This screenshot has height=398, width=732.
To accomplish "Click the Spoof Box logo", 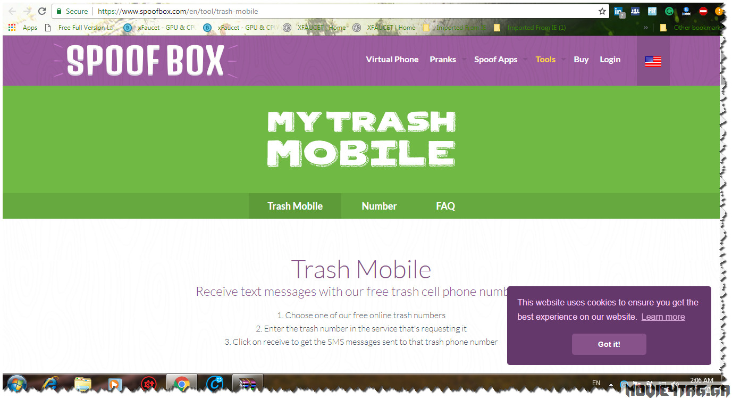I will [x=146, y=60].
